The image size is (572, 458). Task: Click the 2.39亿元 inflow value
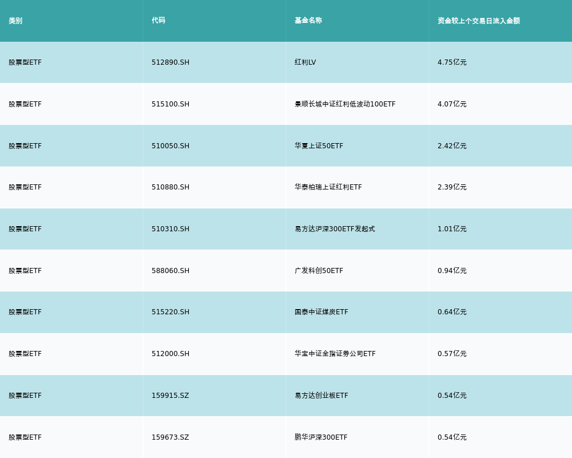coord(452,187)
